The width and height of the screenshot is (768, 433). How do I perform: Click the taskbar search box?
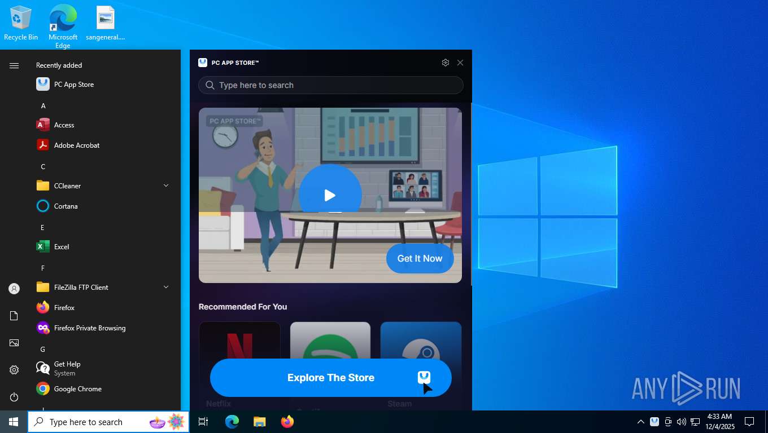(108, 422)
